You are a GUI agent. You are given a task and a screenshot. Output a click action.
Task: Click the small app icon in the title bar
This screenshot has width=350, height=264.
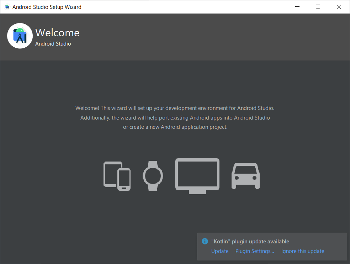coord(7,7)
